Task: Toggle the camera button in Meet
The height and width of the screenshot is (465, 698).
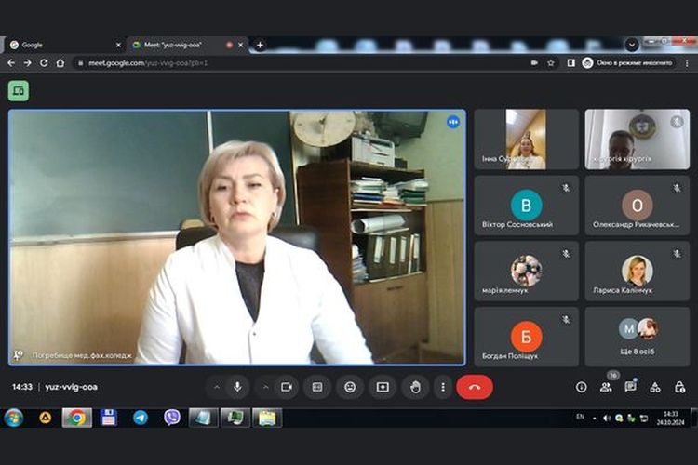Action: point(287,387)
